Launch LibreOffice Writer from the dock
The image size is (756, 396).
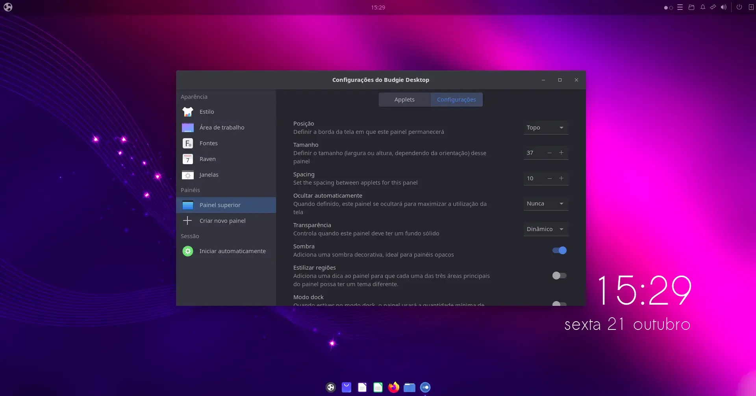tap(362, 387)
